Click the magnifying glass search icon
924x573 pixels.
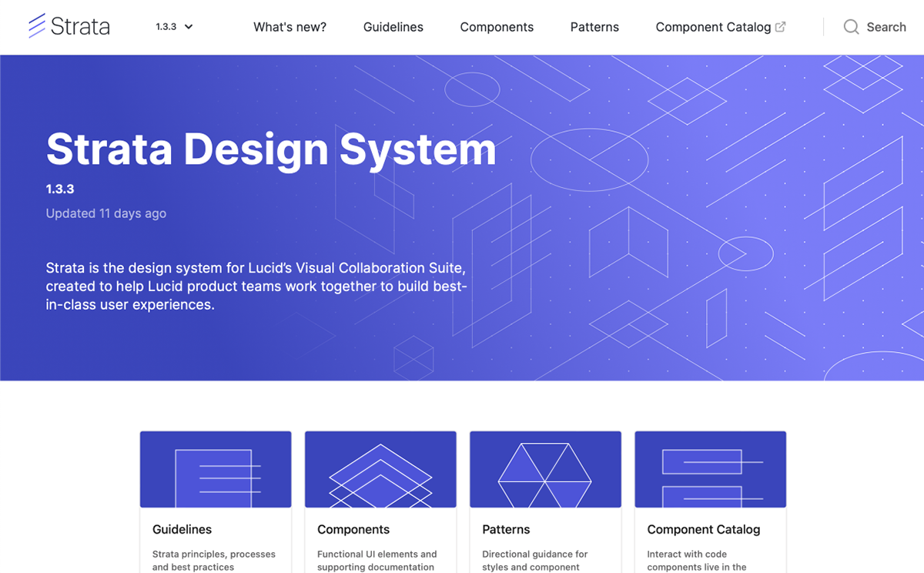point(851,27)
